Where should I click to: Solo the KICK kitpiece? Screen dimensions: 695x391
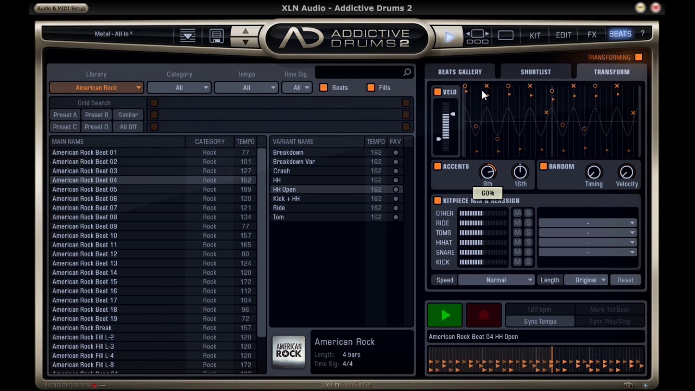[x=528, y=262]
